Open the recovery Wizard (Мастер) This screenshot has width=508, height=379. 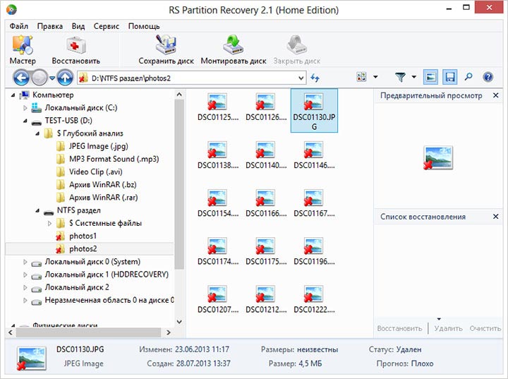23,49
